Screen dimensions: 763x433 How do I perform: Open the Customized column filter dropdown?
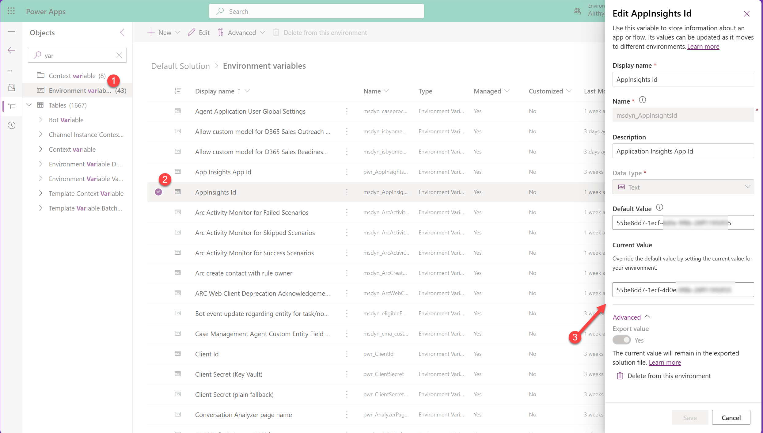569,91
